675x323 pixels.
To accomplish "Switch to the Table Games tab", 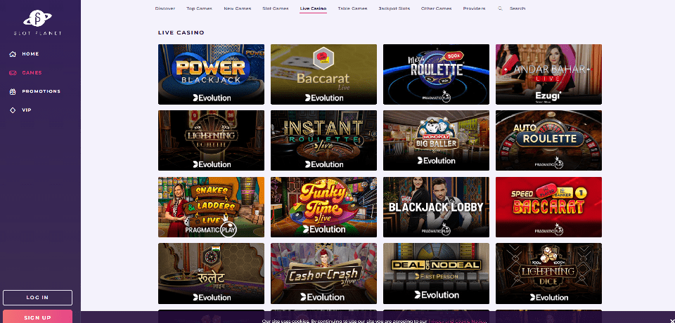I will pos(352,8).
